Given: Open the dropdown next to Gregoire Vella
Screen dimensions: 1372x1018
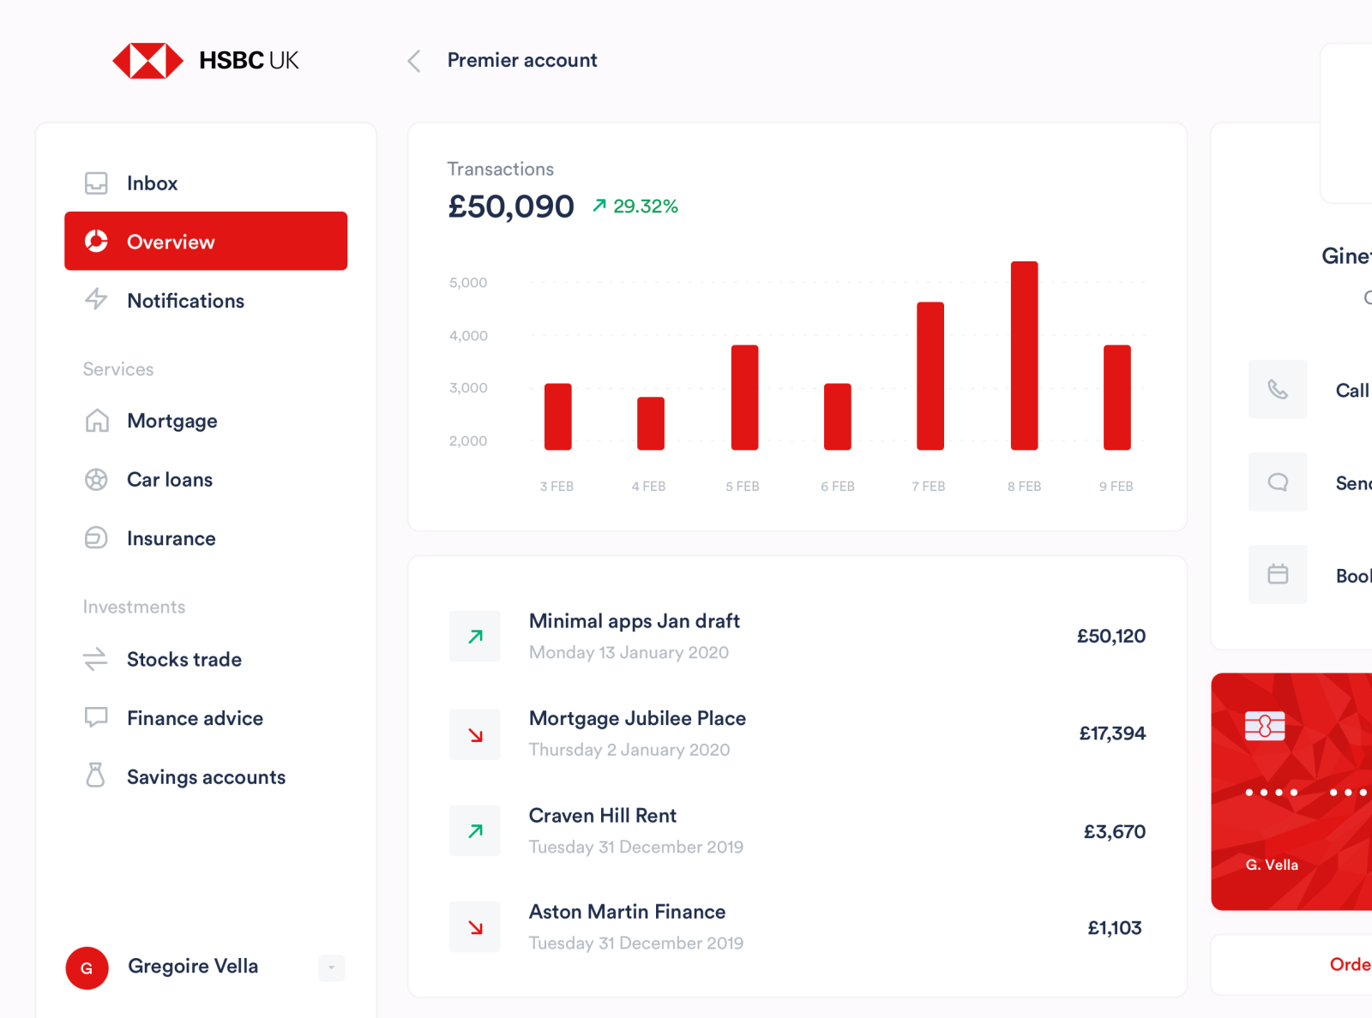Looking at the screenshot, I should (332, 968).
